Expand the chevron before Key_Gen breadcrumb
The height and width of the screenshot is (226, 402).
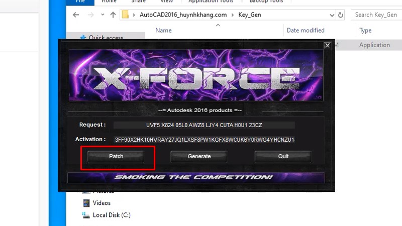[x=233, y=15]
